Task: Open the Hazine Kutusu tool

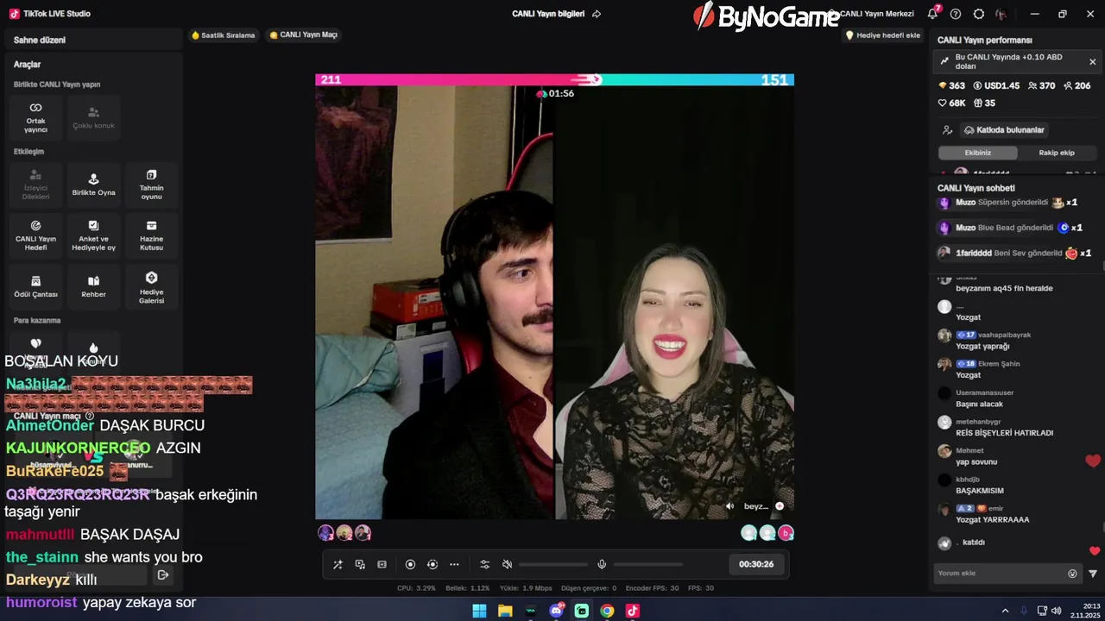Action: pos(151,235)
